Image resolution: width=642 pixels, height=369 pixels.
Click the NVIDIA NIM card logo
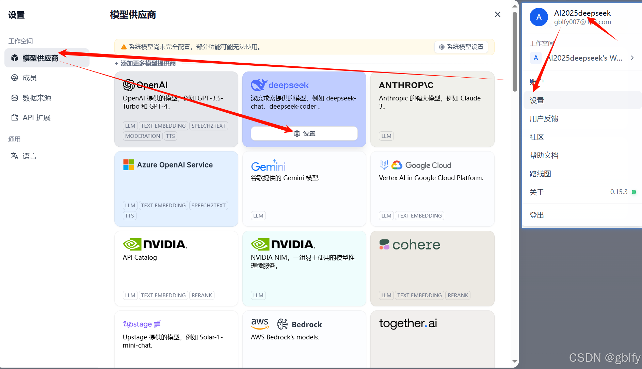tap(283, 244)
